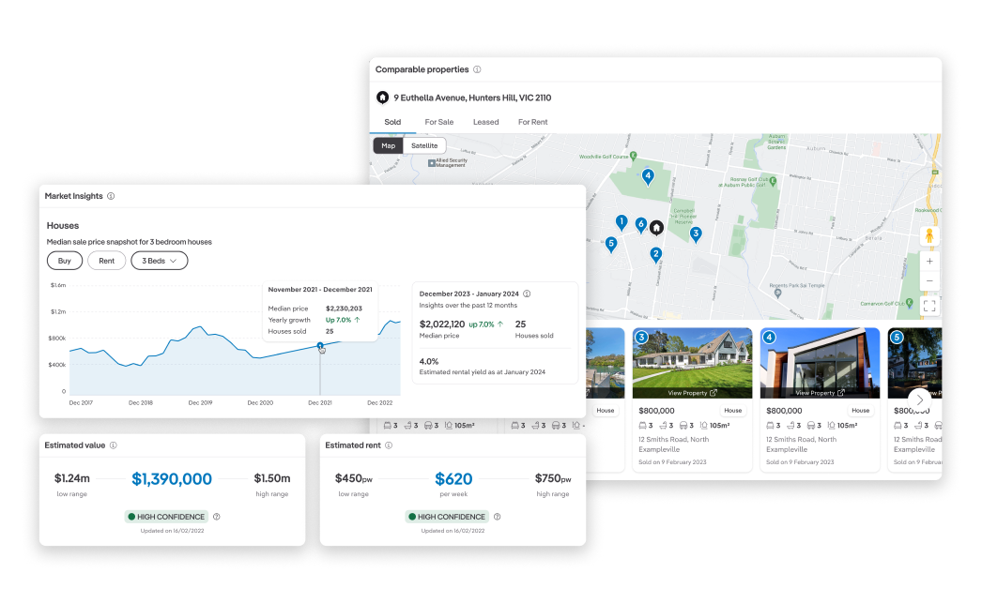
Task: Click the $750pw high range value
Action: [x=553, y=478]
